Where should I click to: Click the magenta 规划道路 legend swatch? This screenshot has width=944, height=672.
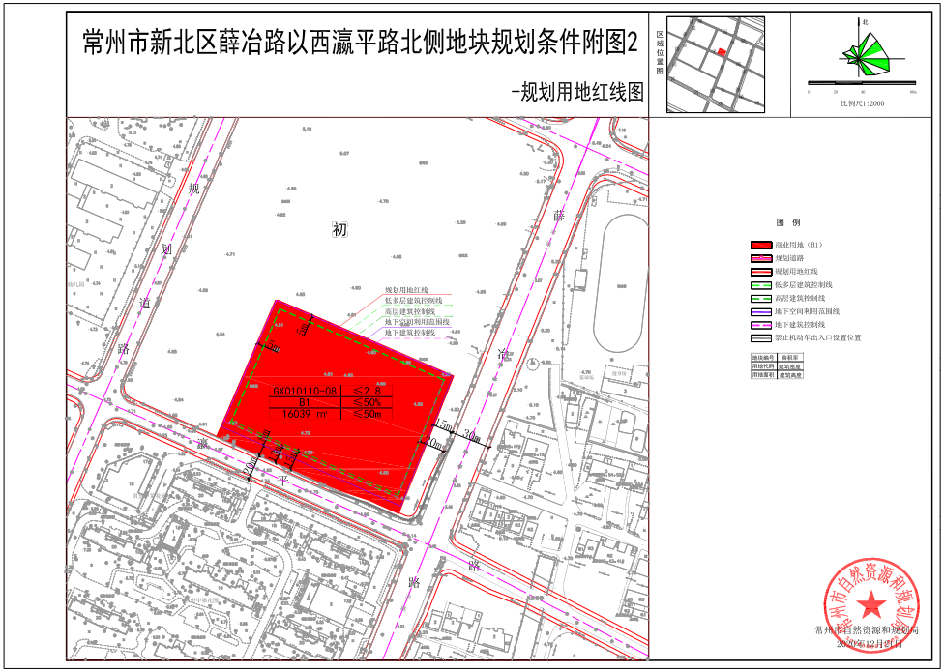coord(761,258)
